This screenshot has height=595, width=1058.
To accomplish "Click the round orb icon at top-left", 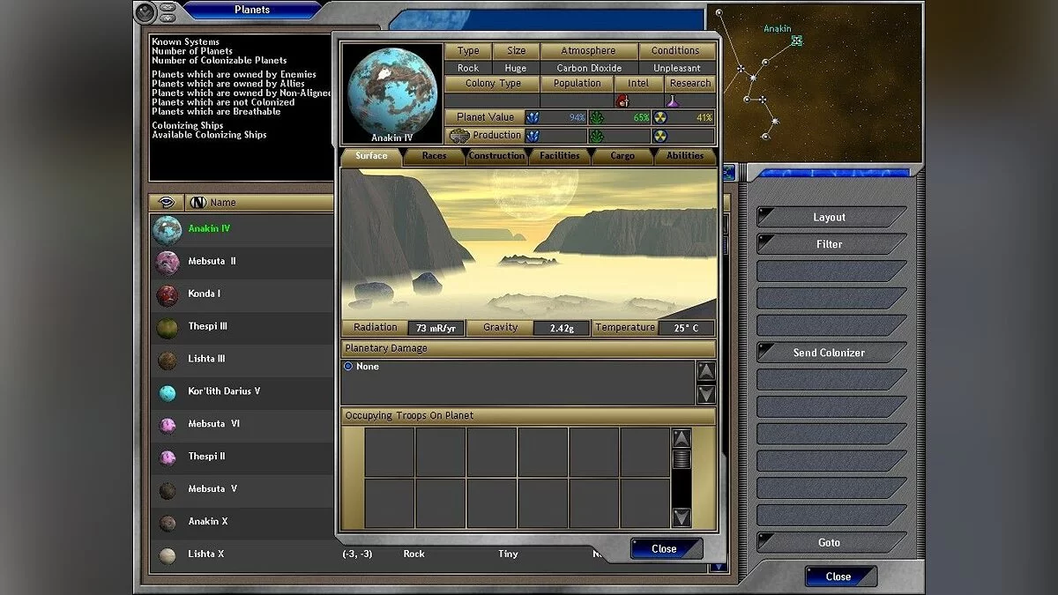I will (146, 11).
